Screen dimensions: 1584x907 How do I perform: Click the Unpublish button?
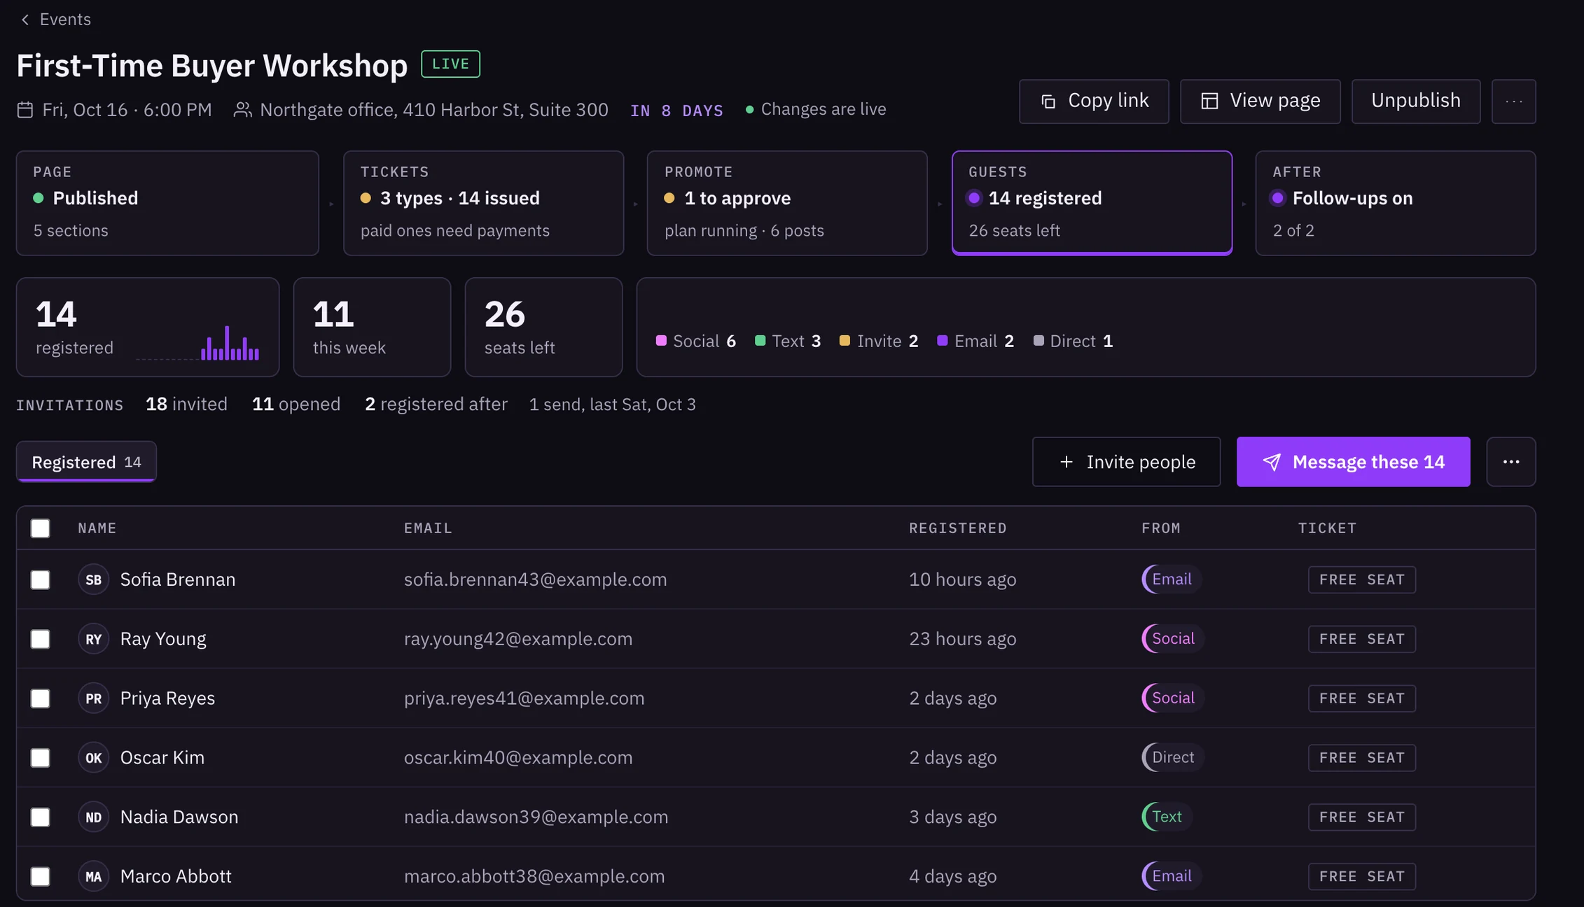(1416, 101)
